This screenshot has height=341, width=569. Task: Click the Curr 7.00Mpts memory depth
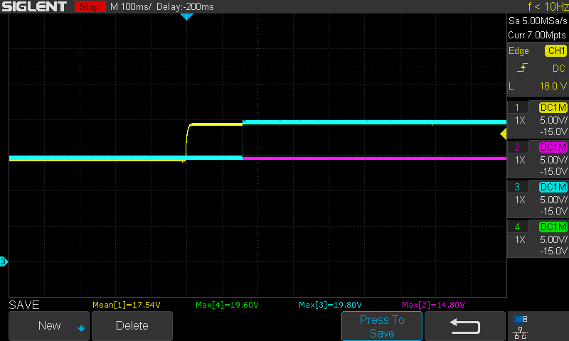pos(537,35)
